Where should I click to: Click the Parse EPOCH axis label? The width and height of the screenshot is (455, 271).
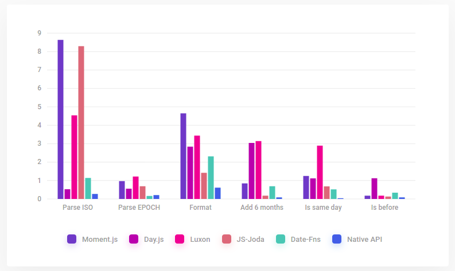pyautogui.click(x=139, y=208)
